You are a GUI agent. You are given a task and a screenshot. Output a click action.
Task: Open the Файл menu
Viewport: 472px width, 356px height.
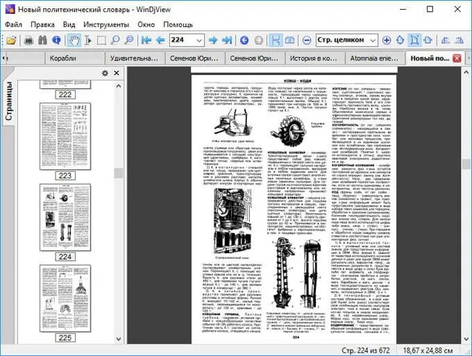(x=14, y=25)
